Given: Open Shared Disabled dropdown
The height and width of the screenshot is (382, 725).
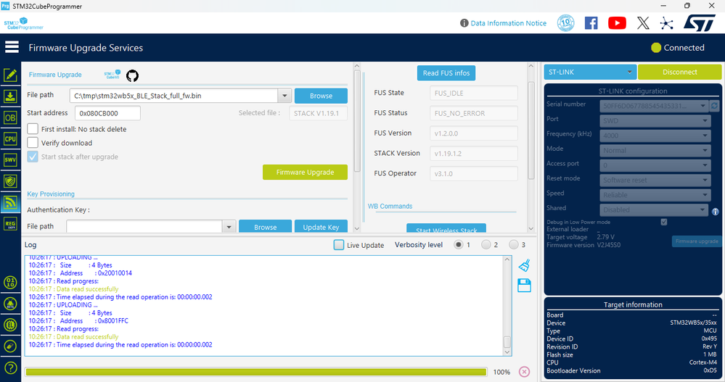Looking at the screenshot, I should 654,209.
